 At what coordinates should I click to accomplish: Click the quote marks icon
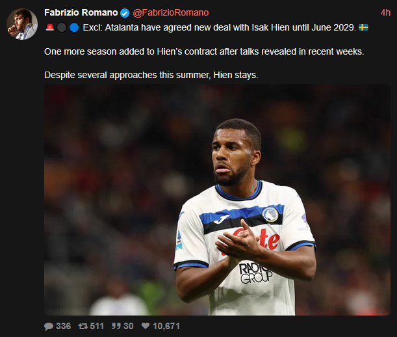click(x=116, y=326)
